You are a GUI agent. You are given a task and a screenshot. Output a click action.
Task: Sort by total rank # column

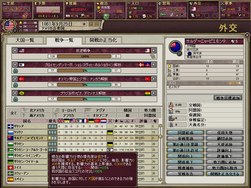[x=132, y=121]
